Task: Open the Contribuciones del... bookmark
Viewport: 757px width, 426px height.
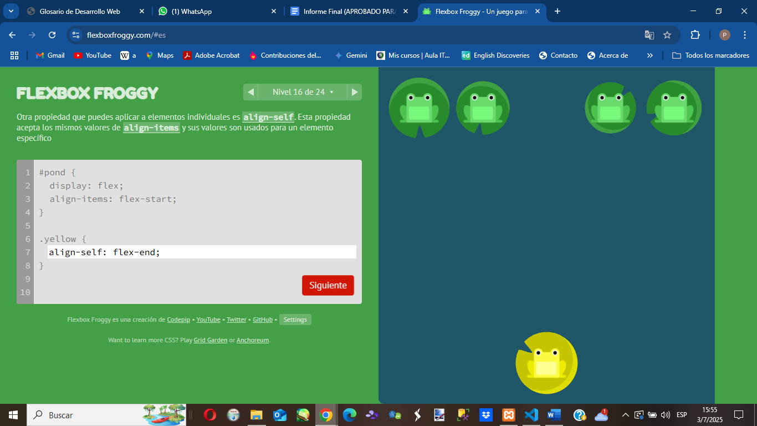Action: pos(285,55)
